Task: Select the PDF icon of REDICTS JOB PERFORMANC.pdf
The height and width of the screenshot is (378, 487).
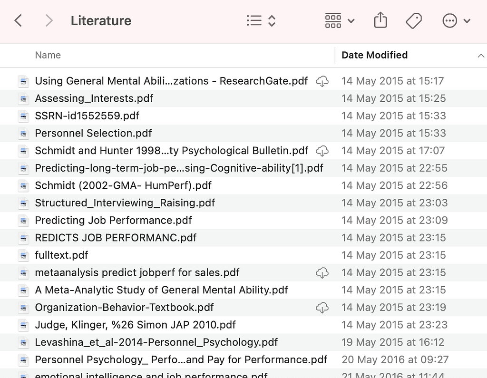Action: point(23,238)
